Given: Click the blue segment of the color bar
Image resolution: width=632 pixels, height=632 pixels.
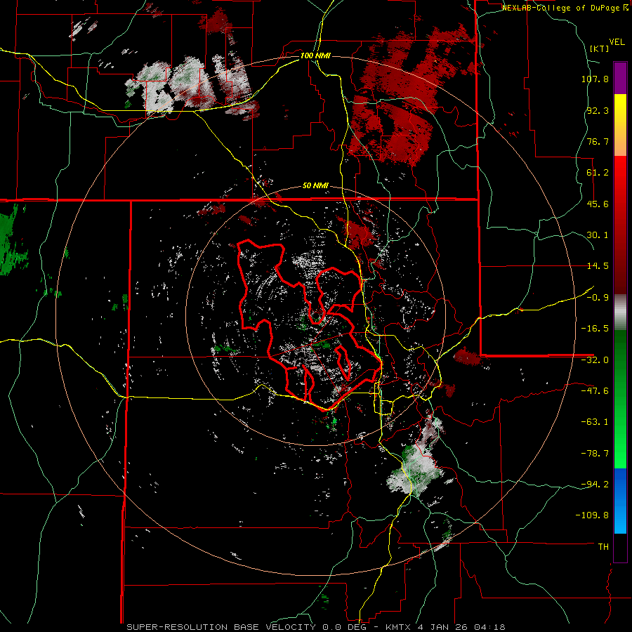Looking at the screenshot, I should click(620, 501).
